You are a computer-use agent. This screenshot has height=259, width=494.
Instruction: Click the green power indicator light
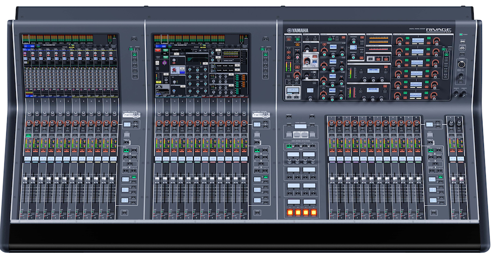coord(461,35)
